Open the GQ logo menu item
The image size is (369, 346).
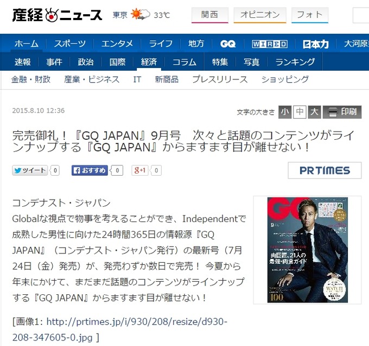click(228, 44)
